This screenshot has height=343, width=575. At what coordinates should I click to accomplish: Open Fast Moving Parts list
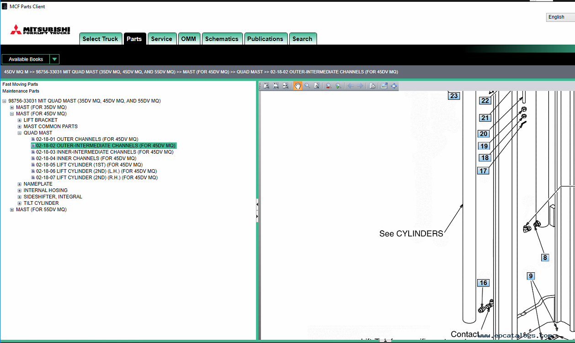(20, 84)
